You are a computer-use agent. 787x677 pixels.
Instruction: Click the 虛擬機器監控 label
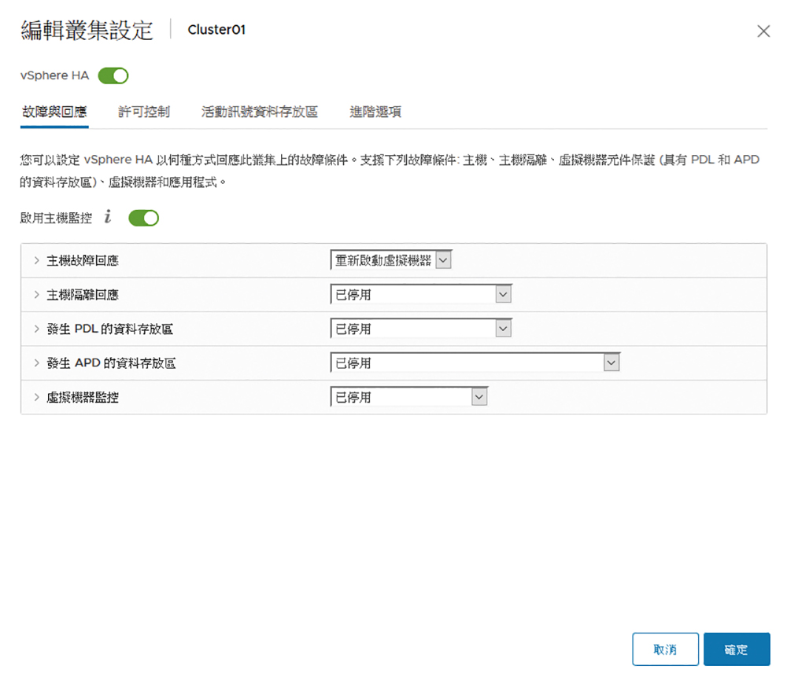coord(83,397)
